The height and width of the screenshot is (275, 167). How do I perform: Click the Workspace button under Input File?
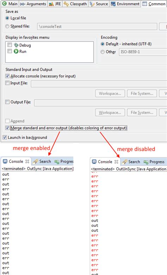110,93
